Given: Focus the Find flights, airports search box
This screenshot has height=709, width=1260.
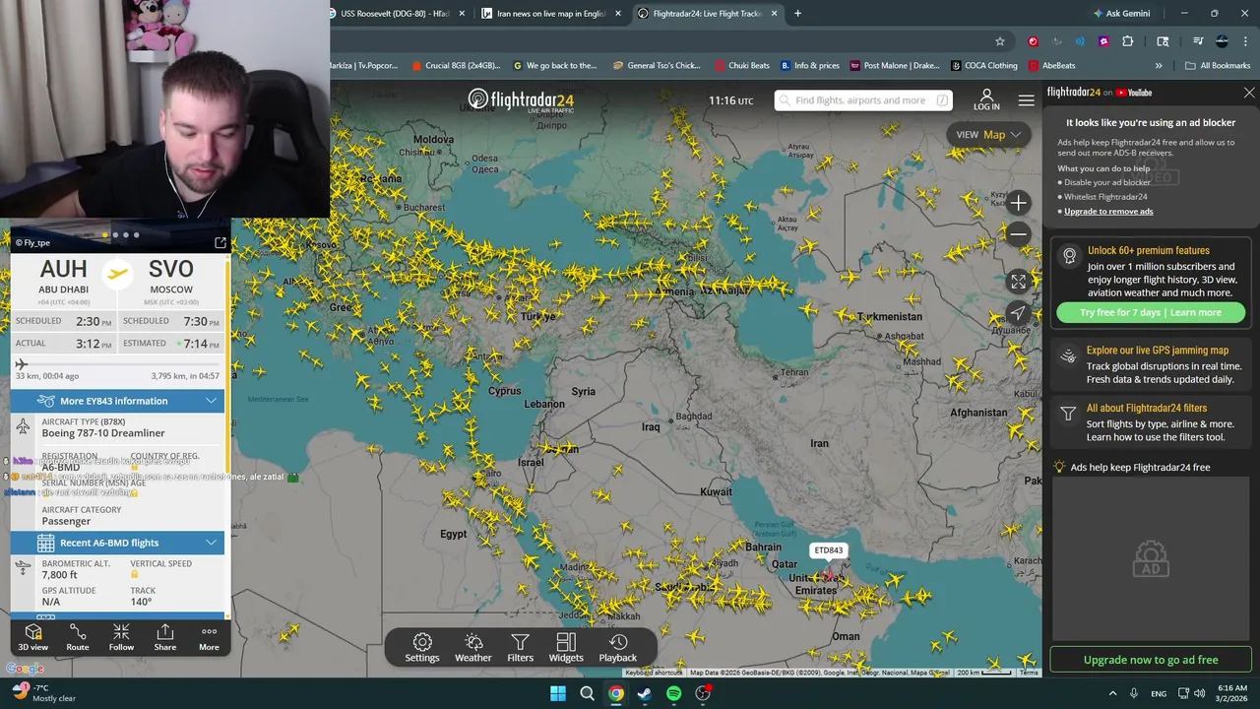Looking at the screenshot, I should 863,100.
